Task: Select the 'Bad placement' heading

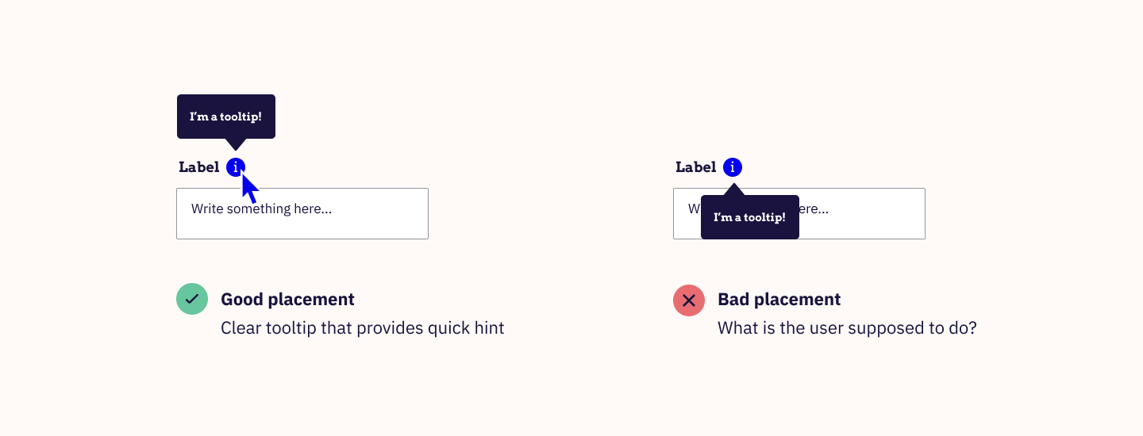Action: [x=779, y=300]
